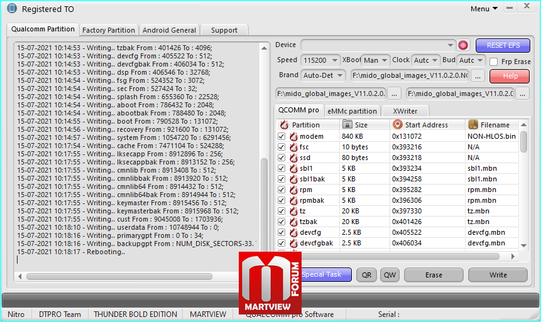Screen dimensions: 541x322
Task: Select the eMMc partition tab
Action: tap(352, 111)
